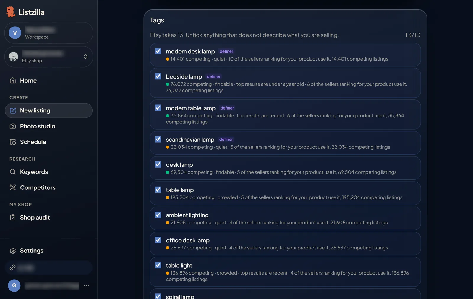
Task: Open Settings in the sidebar
Action: [x=48, y=251]
